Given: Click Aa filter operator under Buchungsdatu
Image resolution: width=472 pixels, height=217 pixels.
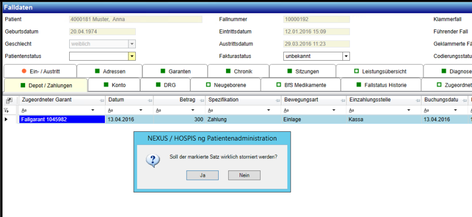Looking at the screenshot, I should point(426,110).
